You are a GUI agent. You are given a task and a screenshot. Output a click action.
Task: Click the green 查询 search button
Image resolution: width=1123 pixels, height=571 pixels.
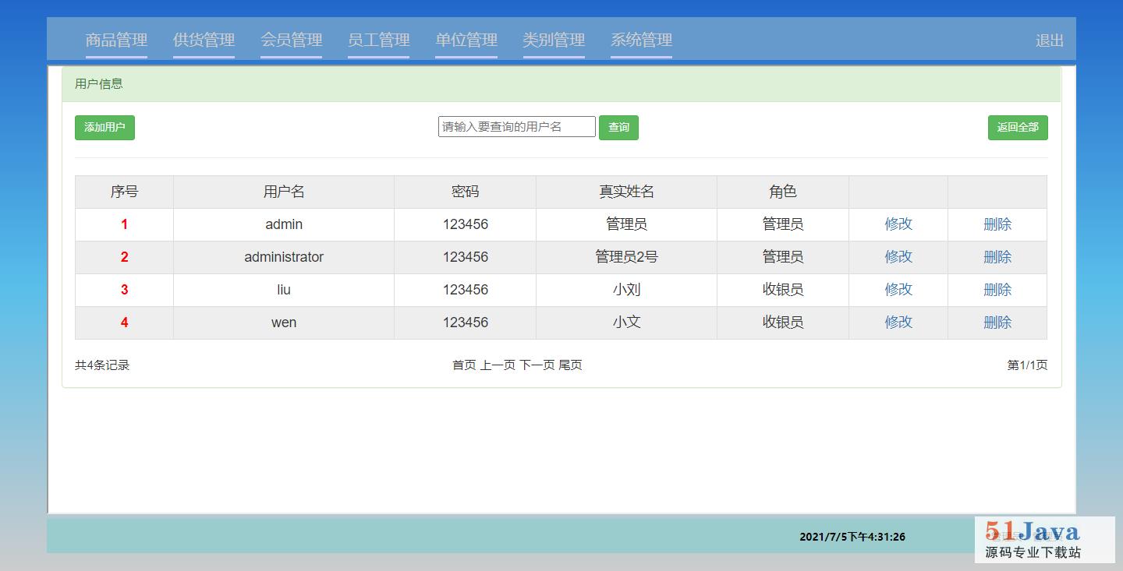coord(618,128)
